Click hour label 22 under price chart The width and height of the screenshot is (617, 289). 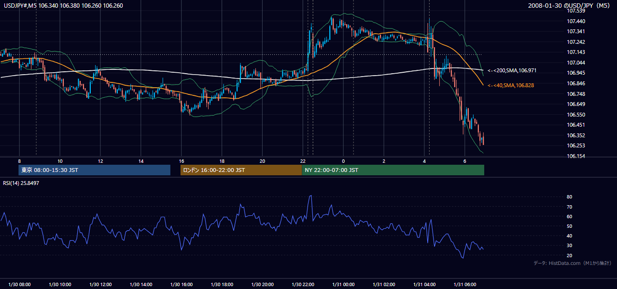tap(303, 161)
